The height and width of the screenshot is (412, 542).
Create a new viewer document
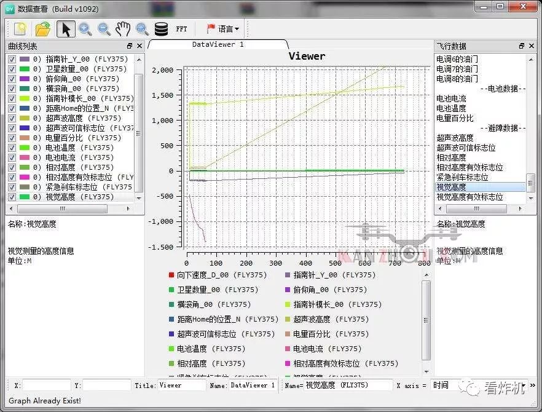[21, 29]
